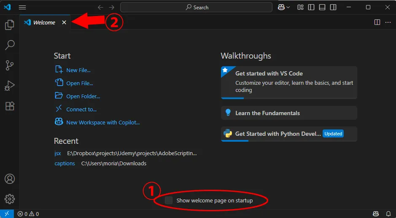Click the Copilot icon beside New Workspace

[59, 121]
